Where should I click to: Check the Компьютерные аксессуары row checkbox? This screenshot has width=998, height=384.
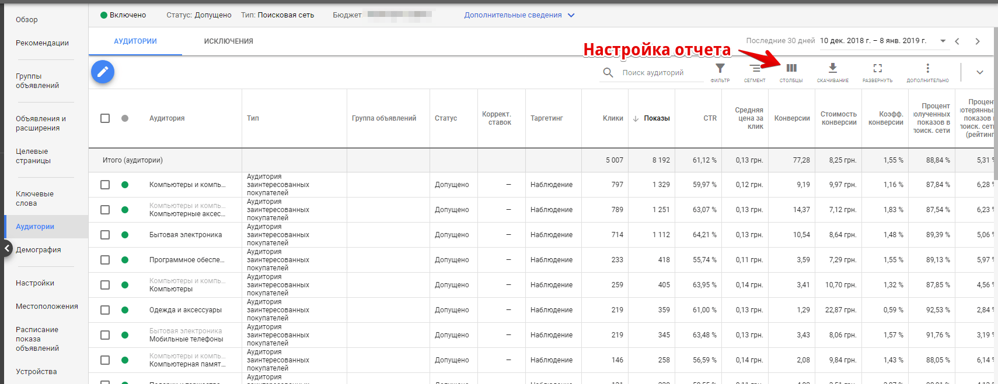pyautogui.click(x=105, y=210)
